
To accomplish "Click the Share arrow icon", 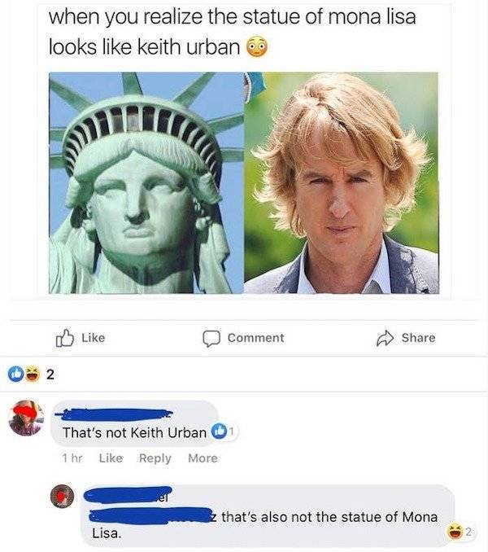I will pyautogui.click(x=385, y=339).
